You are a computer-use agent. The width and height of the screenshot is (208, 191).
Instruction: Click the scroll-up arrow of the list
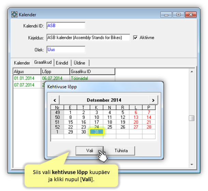pyautogui.click(x=192, y=72)
